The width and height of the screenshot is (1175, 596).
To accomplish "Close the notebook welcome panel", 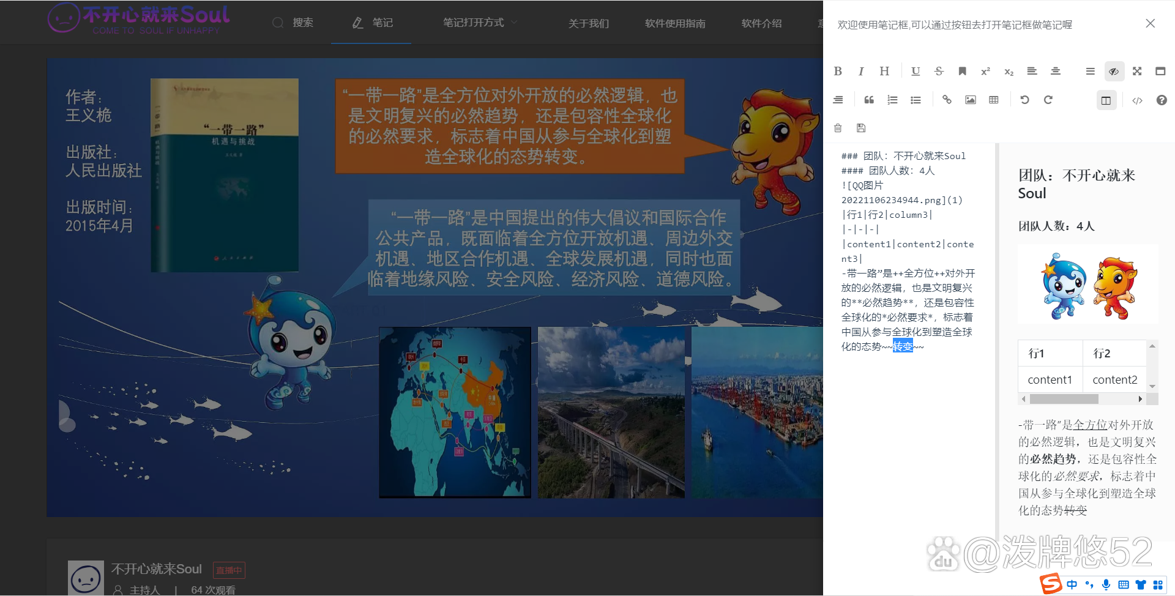I will coord(1150,23).
